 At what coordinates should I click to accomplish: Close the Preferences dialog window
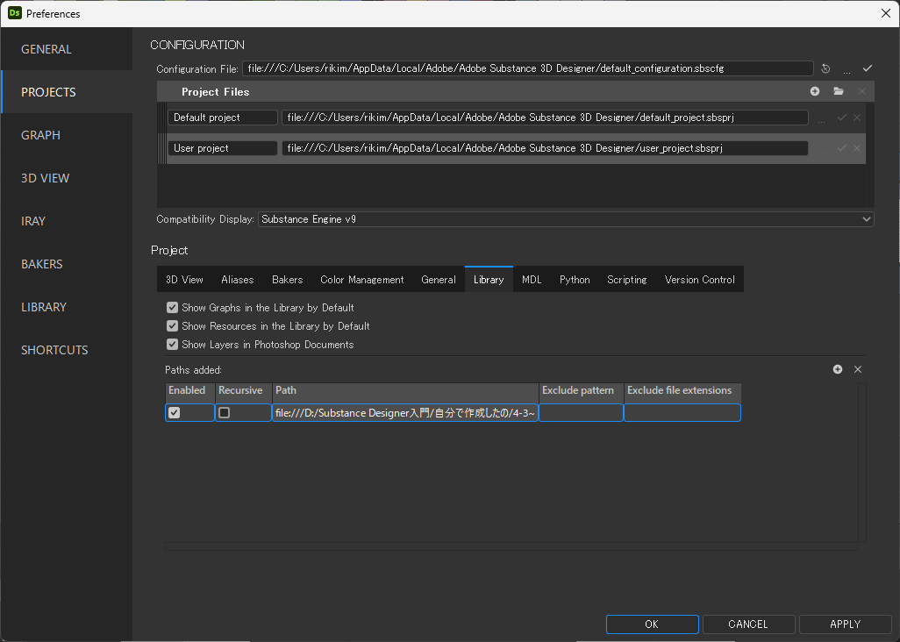click(x=886, y=13)
